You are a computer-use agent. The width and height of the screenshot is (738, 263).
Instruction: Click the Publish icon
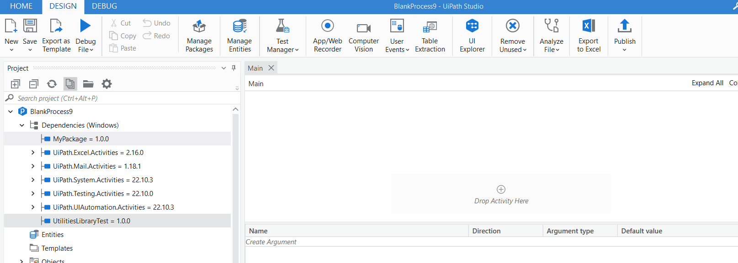pos(625,26)
